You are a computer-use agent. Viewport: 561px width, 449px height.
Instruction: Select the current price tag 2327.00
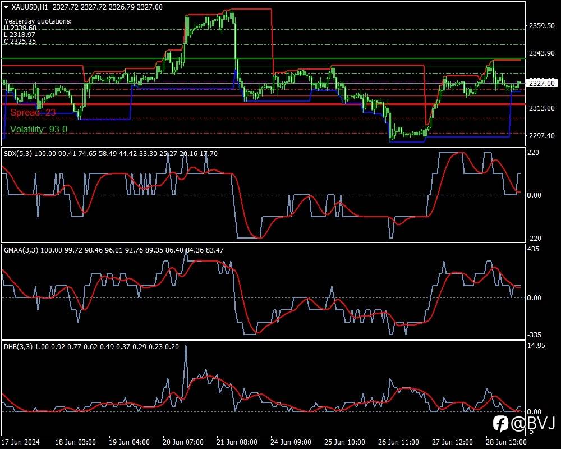[x=542, y=84]
